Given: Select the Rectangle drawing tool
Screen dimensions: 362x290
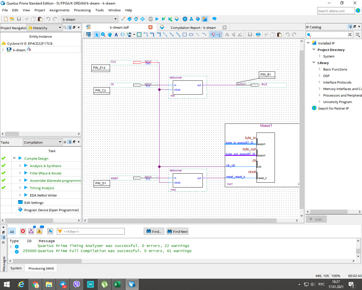Looking at the screenshot, I should coord(185,35).
